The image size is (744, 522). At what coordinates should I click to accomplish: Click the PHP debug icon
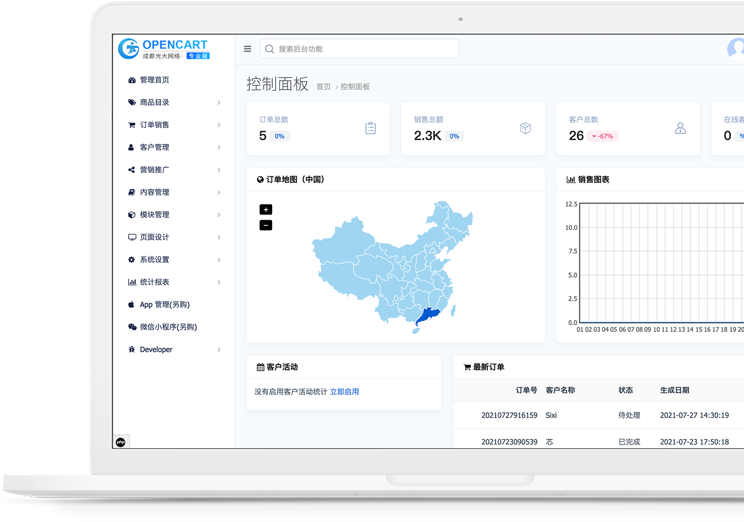(121, 442)
